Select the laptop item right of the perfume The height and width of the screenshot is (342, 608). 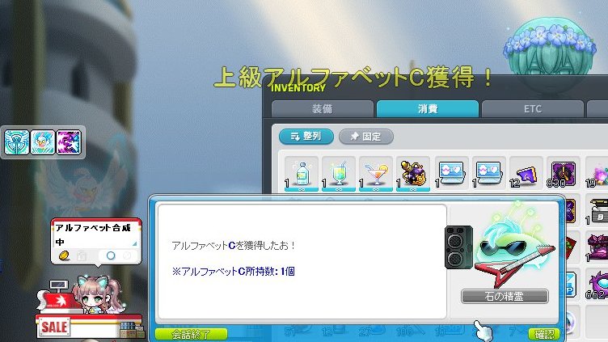pyautogui.click(x=450, y=173)
